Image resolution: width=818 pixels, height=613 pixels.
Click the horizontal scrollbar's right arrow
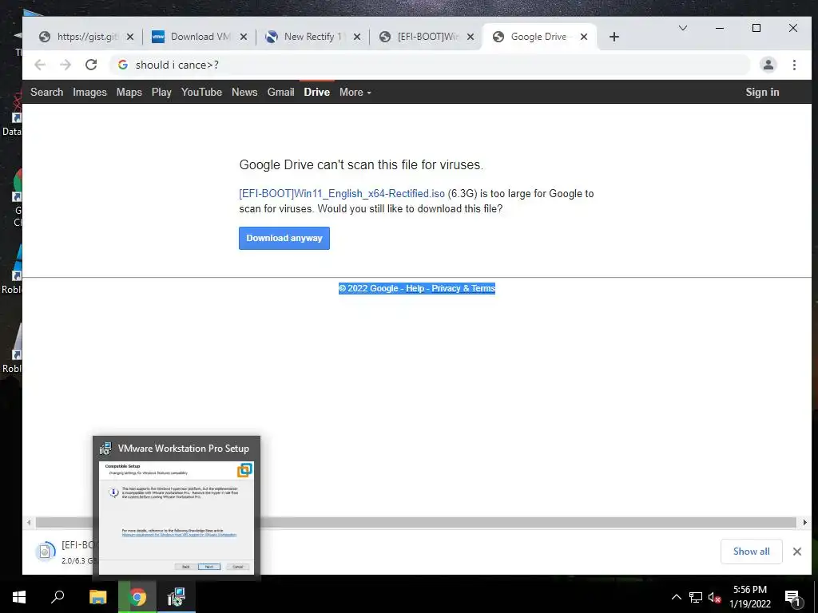tap(804, 522)
